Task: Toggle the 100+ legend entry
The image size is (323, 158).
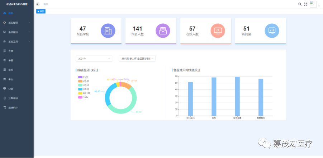Action: [x=83, y=97]
